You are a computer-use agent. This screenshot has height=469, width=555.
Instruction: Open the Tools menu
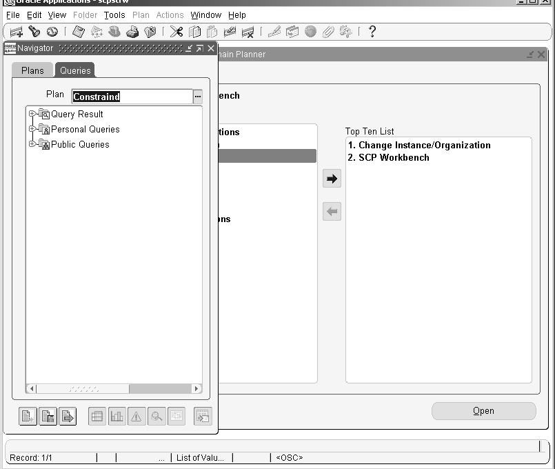(114, 15)
